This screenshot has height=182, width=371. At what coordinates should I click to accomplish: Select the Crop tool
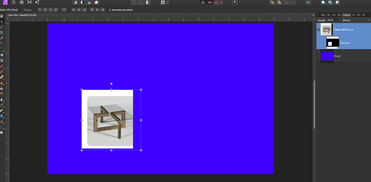(2, 32)
